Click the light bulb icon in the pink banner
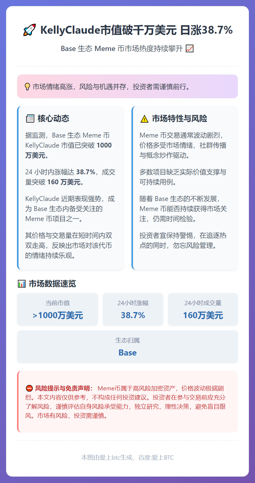This screenshot has width=255, height=483. coord(27,87)
